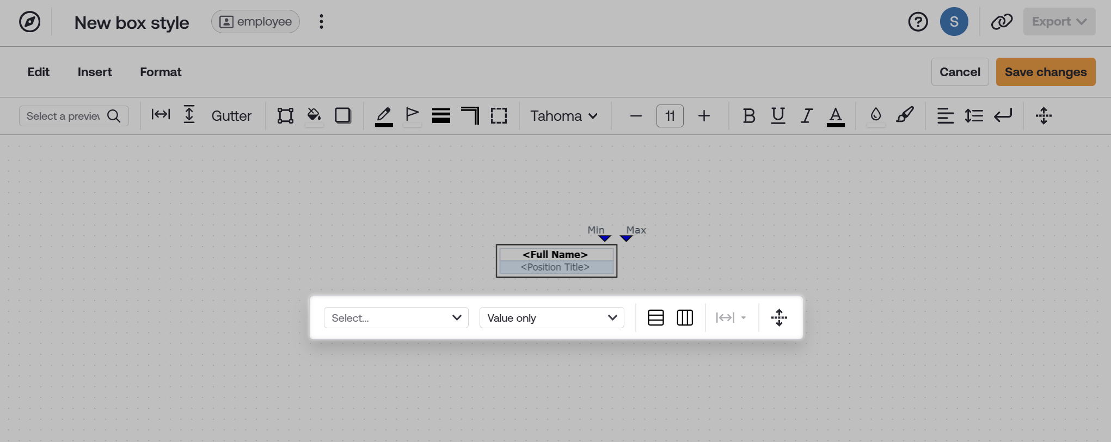Click the floating panel move handle
The image size is (1111, 442).
pyautogui.click(x=779, y=318)
